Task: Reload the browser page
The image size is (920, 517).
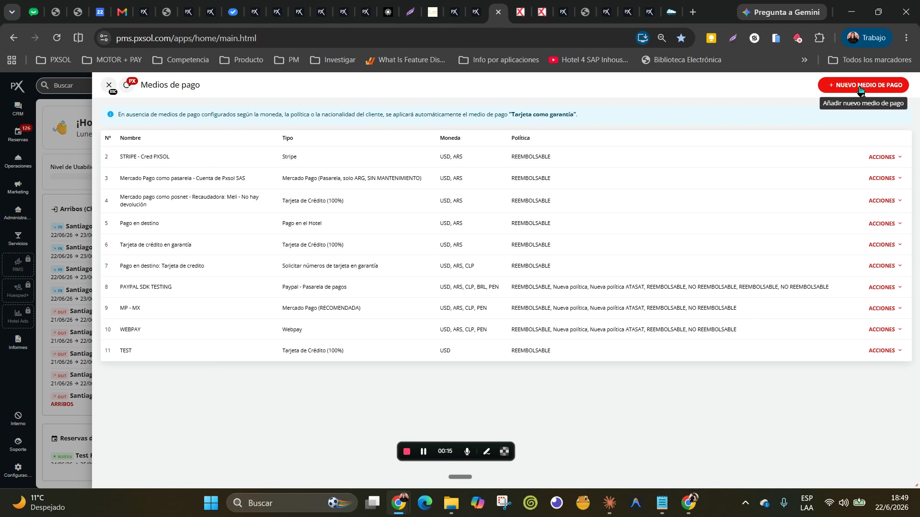Action: point(57,38)
